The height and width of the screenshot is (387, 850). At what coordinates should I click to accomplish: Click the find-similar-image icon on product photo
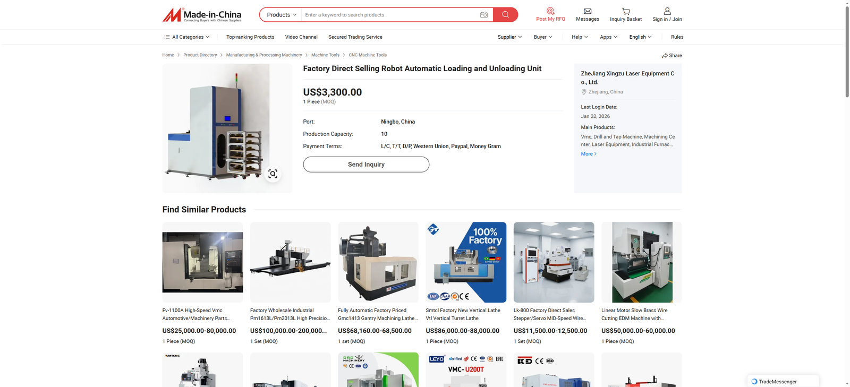(x=273, y=174)
